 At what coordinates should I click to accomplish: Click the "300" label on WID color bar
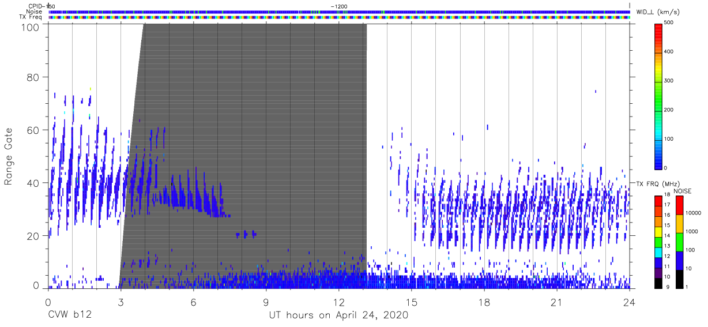point(669,81)
